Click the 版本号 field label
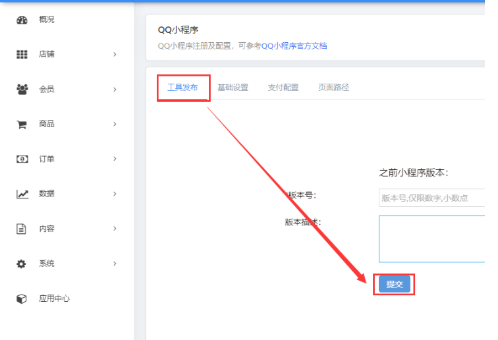The height and width of the screenshot is (340, 498). coord(301,195)
